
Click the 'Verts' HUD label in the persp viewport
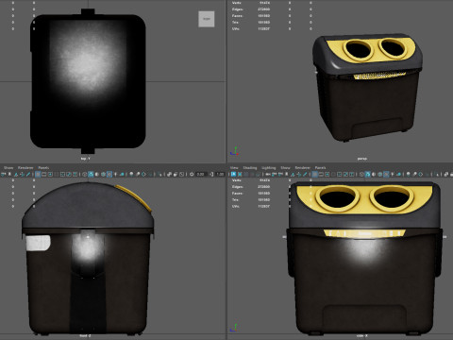pos(236,3)
